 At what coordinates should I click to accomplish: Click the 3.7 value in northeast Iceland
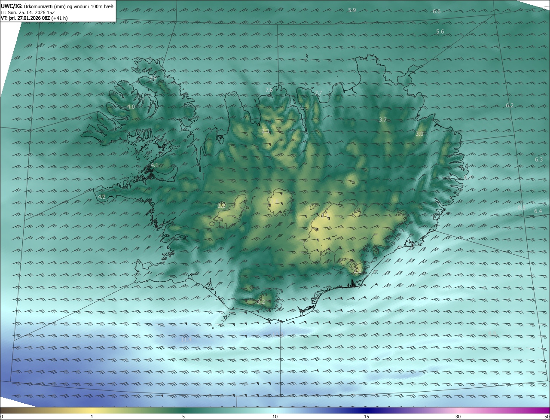pos(383,119)
